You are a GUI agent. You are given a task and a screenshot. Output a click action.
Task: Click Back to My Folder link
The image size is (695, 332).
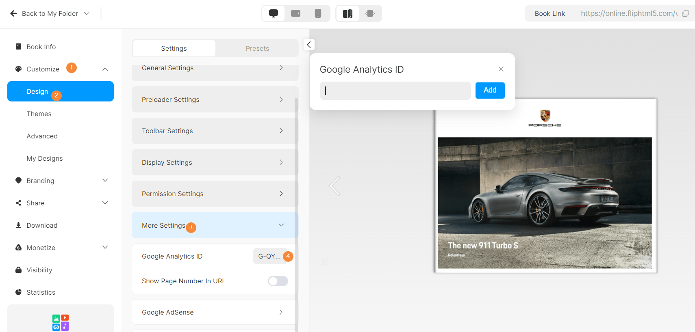50,13
